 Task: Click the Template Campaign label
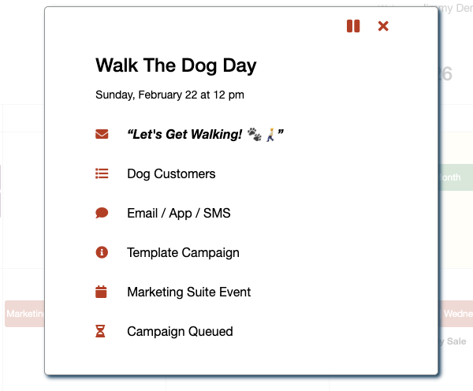click(x=183, y=252)
